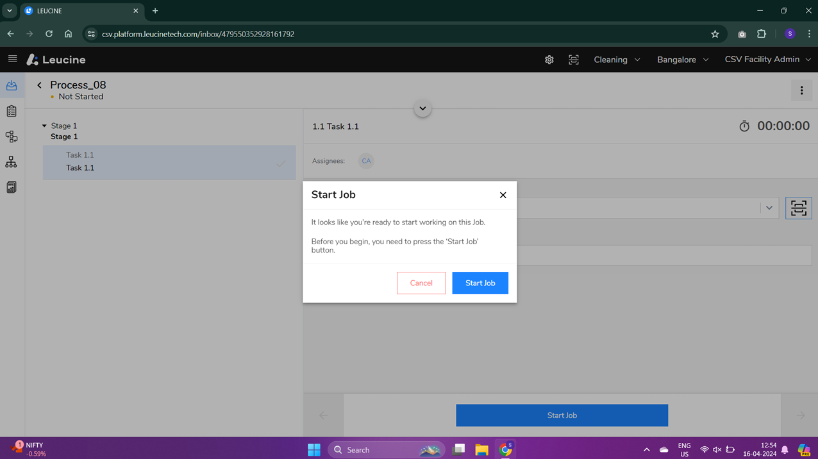Open the parameter select dropdown arrow

769,208
